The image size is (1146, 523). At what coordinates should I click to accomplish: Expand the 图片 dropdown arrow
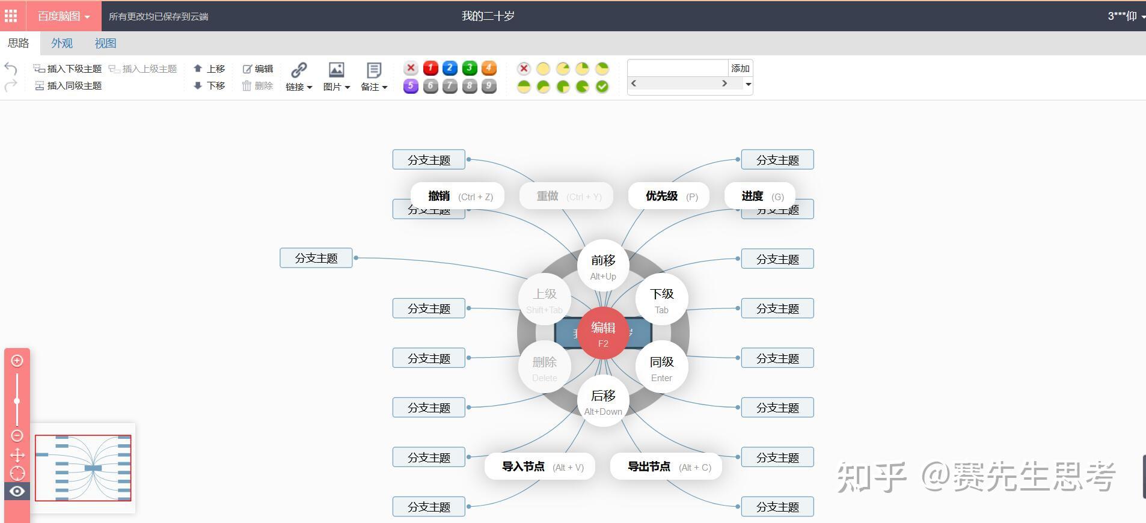348,87
